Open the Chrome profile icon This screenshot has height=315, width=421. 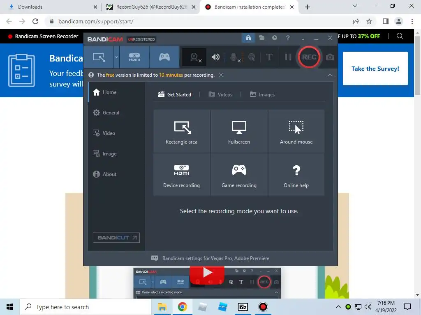pyautogui.click(x=399, y=21)
